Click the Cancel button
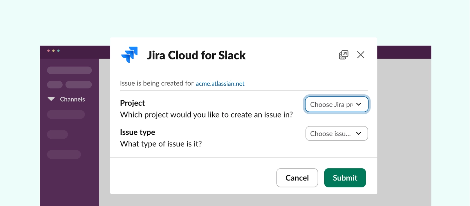This screenshot has width=470, height=206. tap(297, 178)
